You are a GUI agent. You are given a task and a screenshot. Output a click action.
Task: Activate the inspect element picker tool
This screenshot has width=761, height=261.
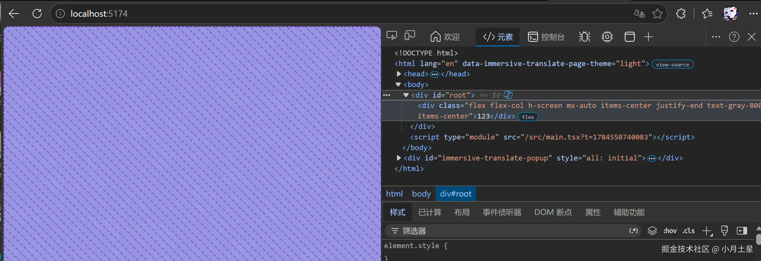tap(392, 36)
